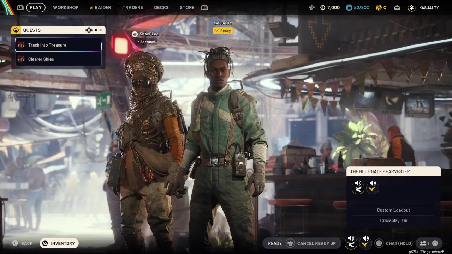Viewport: 452px width, 254px height.
Task: Click the level-up arrow profile icon
Action: [411, 7]
